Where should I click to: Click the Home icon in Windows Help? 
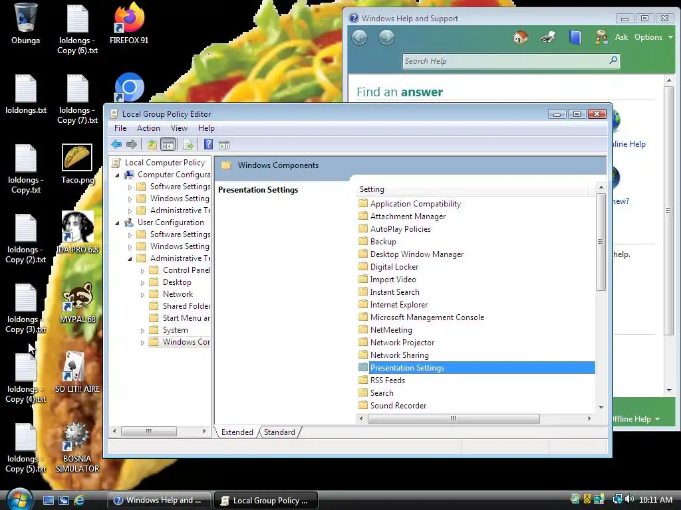click(x=520, y=37)
